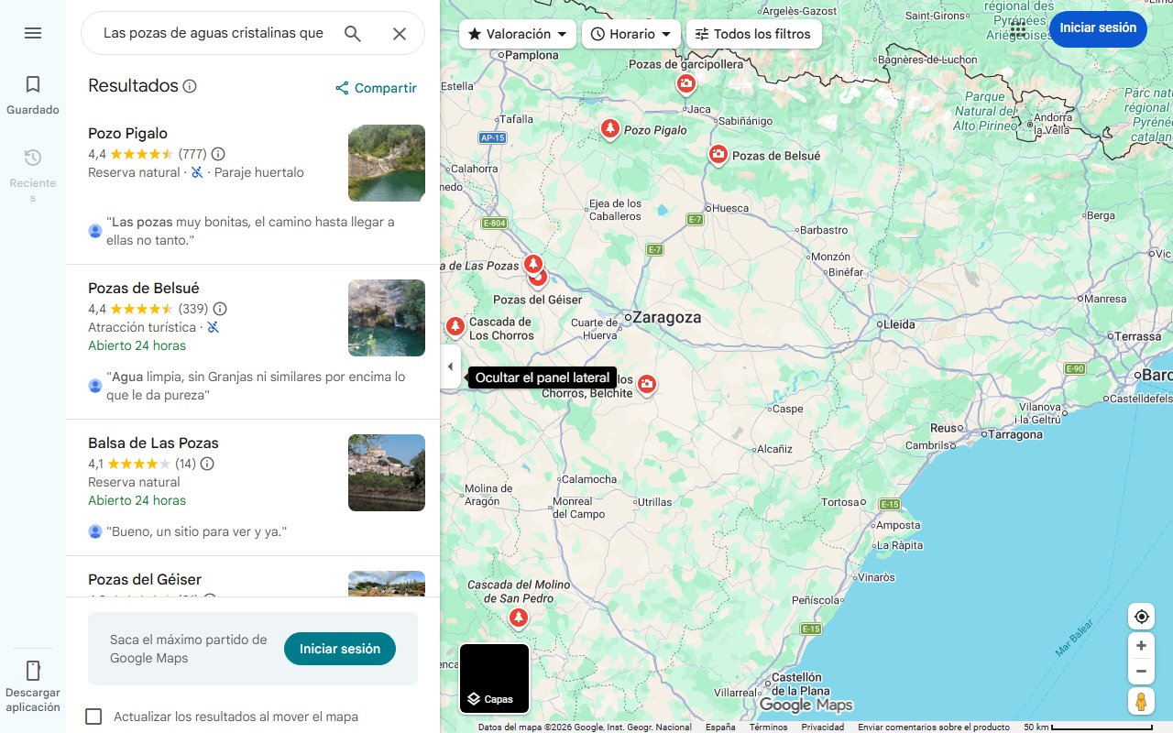
Task: Click the search magnifier icon
Action: (x=353, y=33)
